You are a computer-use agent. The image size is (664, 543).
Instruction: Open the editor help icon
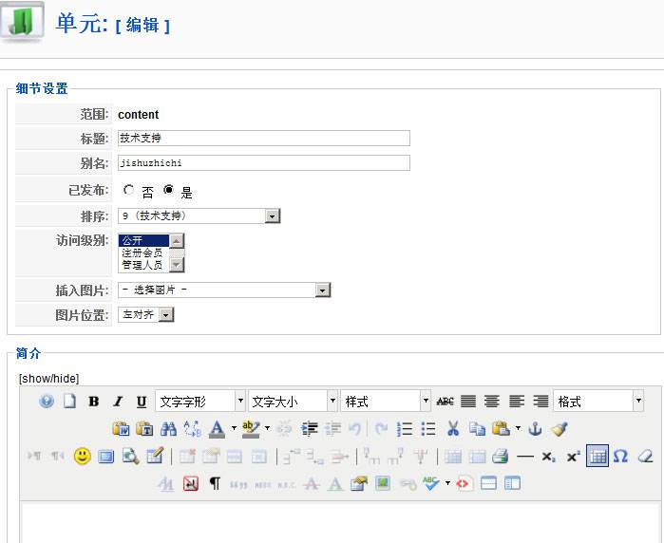pyautogui.click(x=47, y=401)
